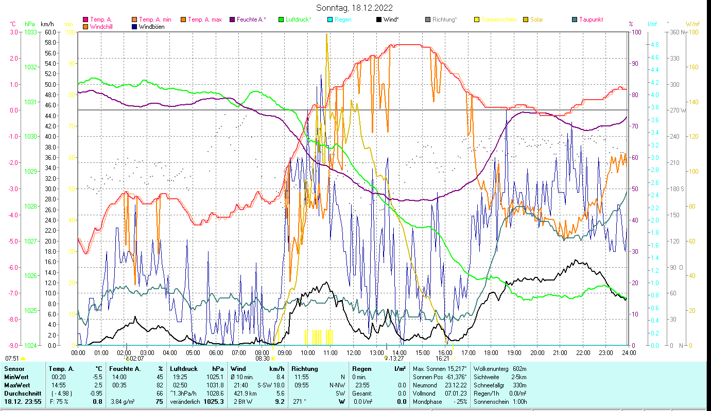711x411 pixels.
Task: Select the 'Temp. A.' legend label
Action: tap(101, 20)
